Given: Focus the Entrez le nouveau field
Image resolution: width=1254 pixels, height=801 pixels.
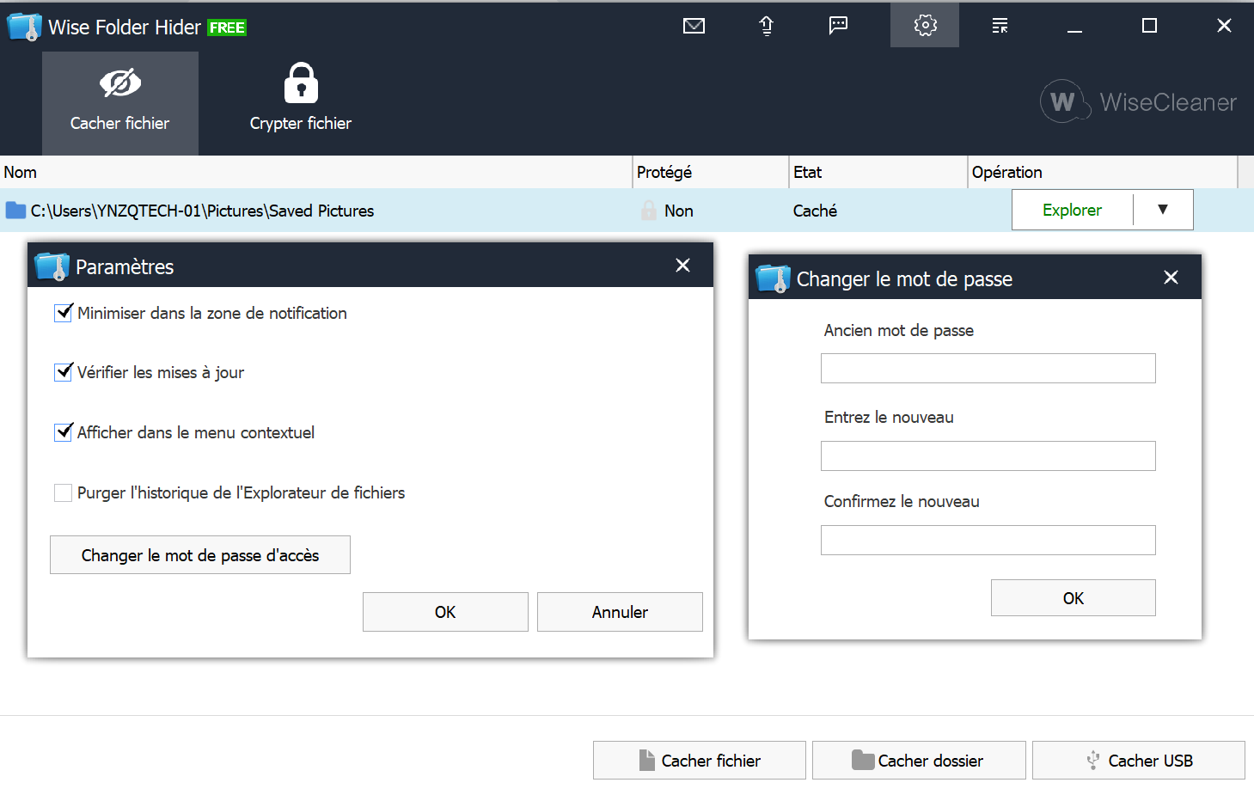Looking at the screenshot, I should point(988,456).
